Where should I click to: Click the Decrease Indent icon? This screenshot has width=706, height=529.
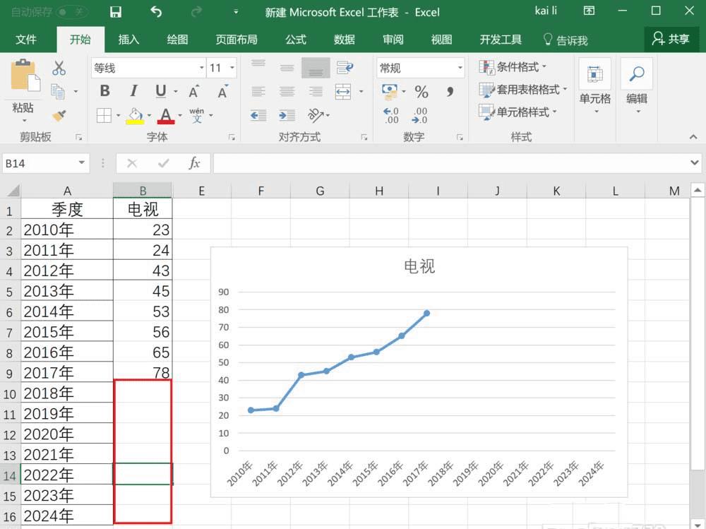coord(258,115)
